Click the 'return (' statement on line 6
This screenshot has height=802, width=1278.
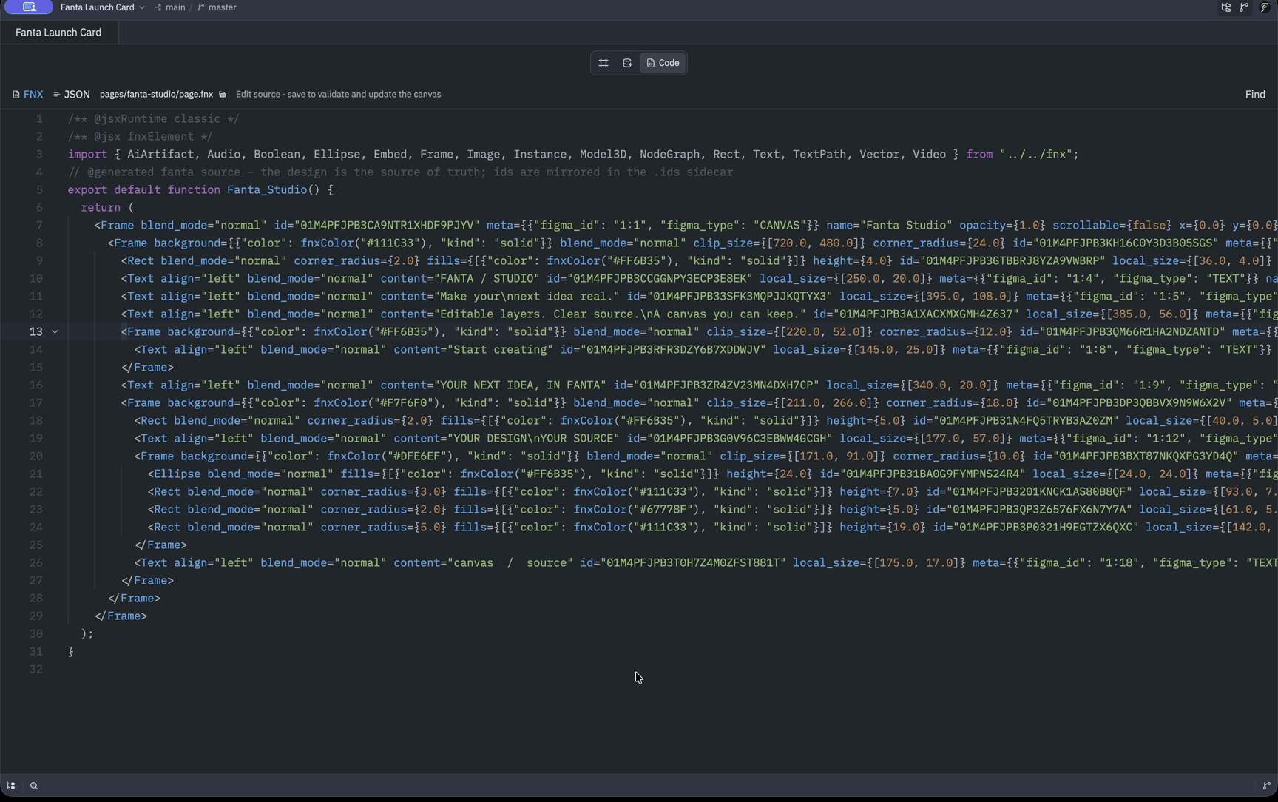tap(107, 208)
